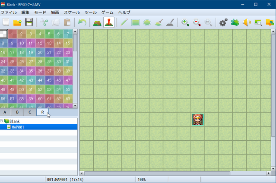276x183 pixels.
Task: Open the ファイル menu
Action: click(9, 13)
